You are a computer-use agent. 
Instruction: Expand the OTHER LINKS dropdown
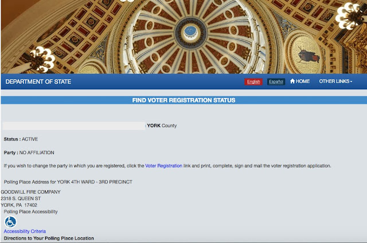pos(335,81)
